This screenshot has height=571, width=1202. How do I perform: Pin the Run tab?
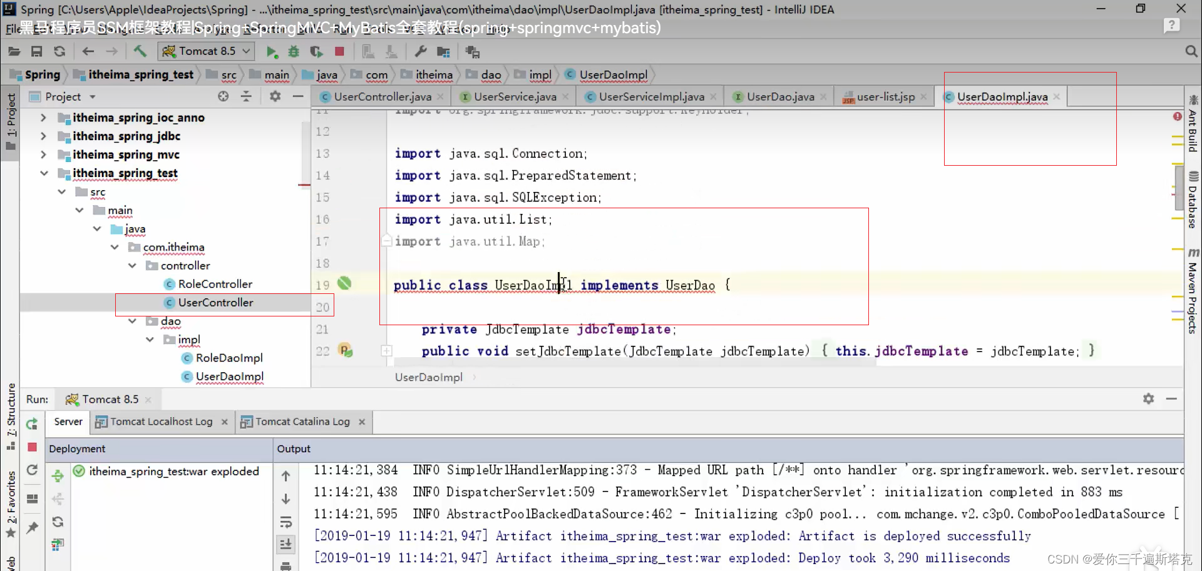[32, 528]
